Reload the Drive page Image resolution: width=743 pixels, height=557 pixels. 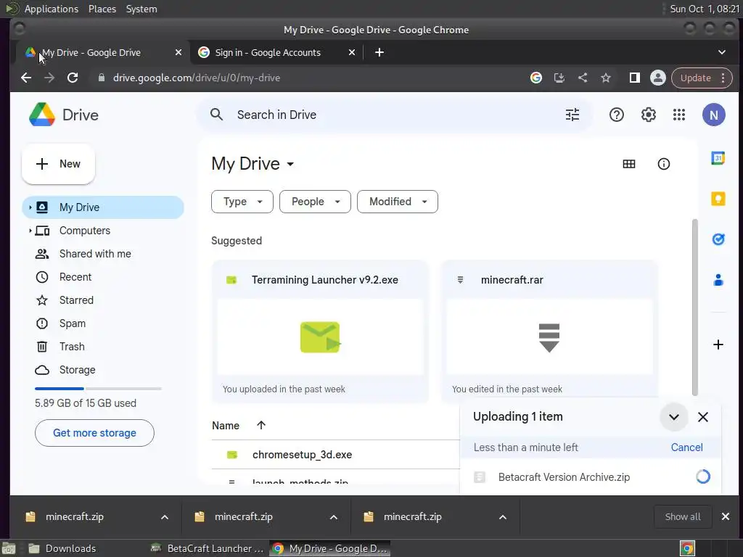tap(73, 78)
